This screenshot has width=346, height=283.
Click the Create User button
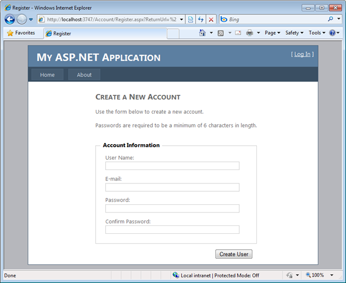234,254
